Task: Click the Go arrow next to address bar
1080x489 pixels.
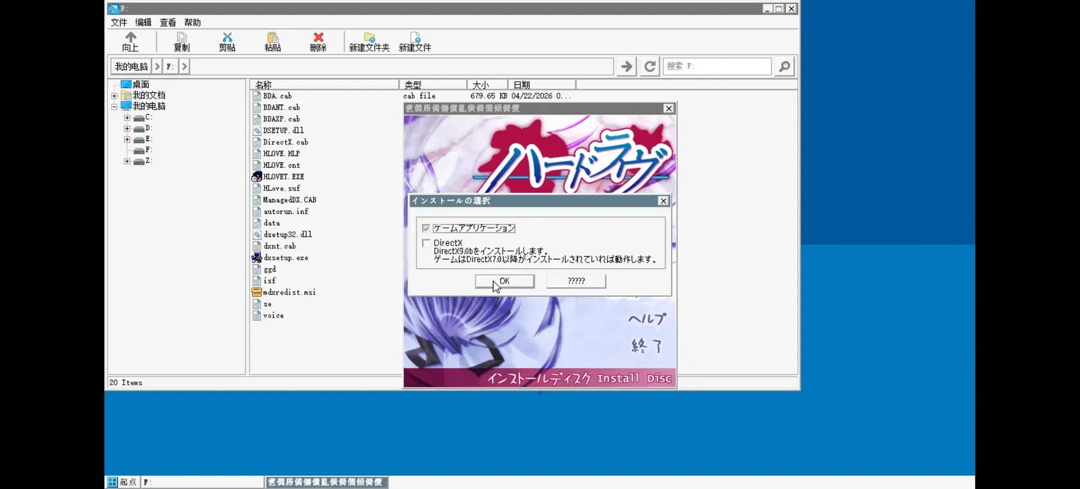Action: [627, 66]
